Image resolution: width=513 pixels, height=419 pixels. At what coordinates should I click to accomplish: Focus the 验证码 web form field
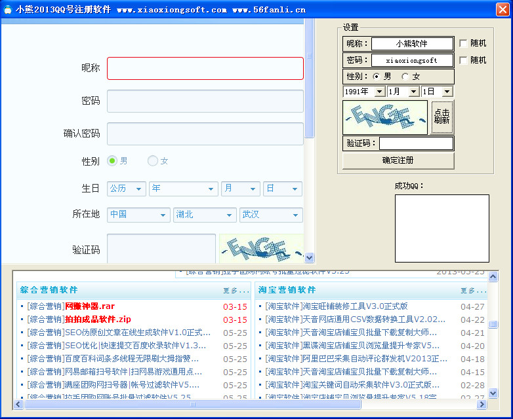[161, 249]
